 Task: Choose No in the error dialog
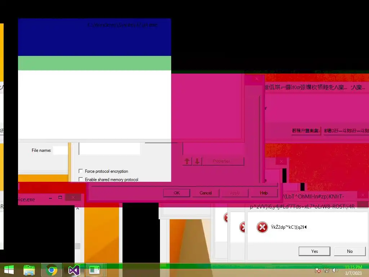click(350, 251)
